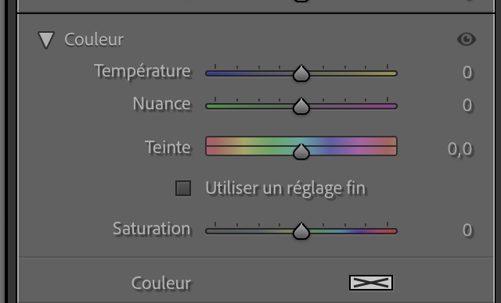Open the Couleur crossed-out color swatch
Viewport: 501px width, 303px height.
click(371, 283)
